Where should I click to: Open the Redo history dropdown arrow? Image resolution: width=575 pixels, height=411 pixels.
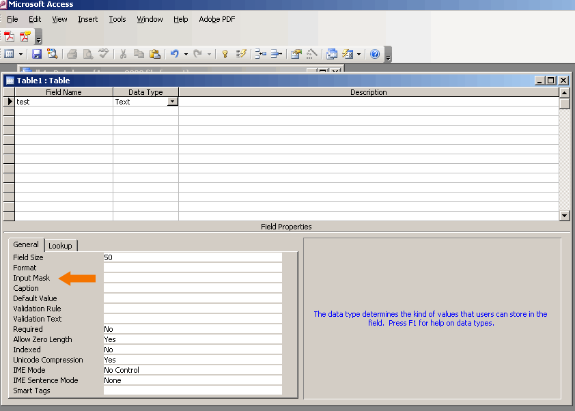[x=209, y=54]
